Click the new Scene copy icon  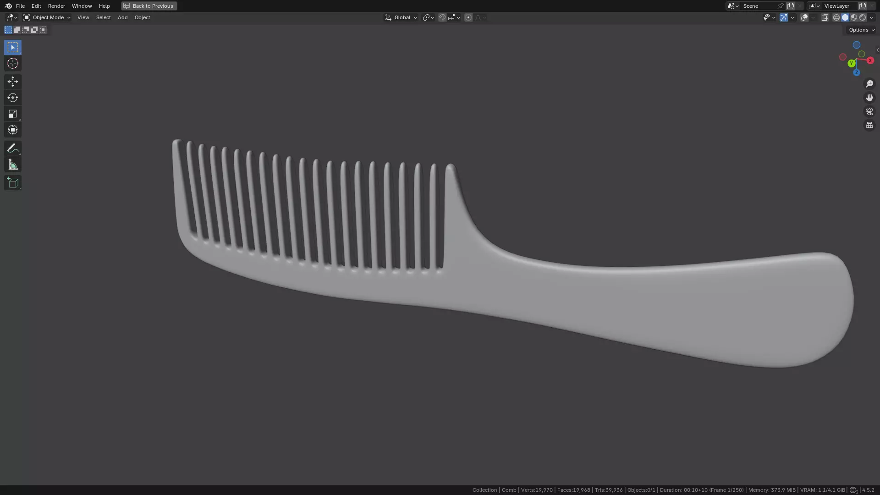(x=791, y=6)
